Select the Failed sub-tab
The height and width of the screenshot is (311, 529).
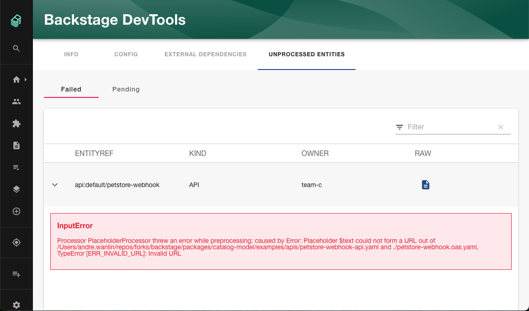point(71,89)
